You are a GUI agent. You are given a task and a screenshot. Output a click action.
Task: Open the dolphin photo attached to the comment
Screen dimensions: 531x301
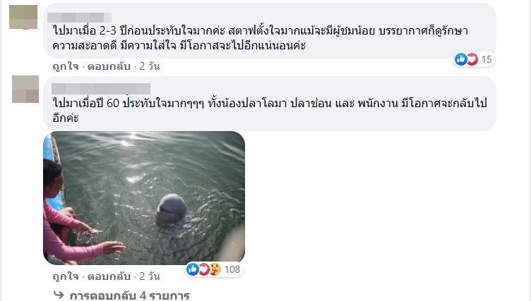[x=144, y=198]
